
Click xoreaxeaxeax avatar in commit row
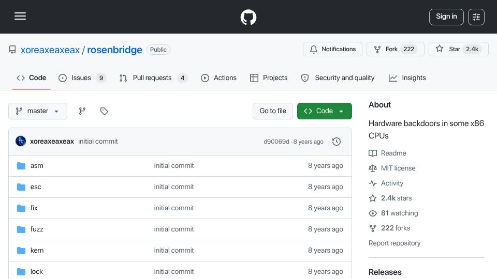(21, 141)
